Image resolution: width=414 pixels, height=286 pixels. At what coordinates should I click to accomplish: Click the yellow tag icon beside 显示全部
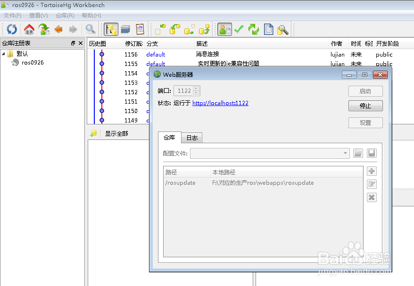93,133
